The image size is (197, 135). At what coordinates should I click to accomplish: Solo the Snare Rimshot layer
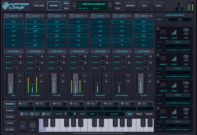(128, 76)
